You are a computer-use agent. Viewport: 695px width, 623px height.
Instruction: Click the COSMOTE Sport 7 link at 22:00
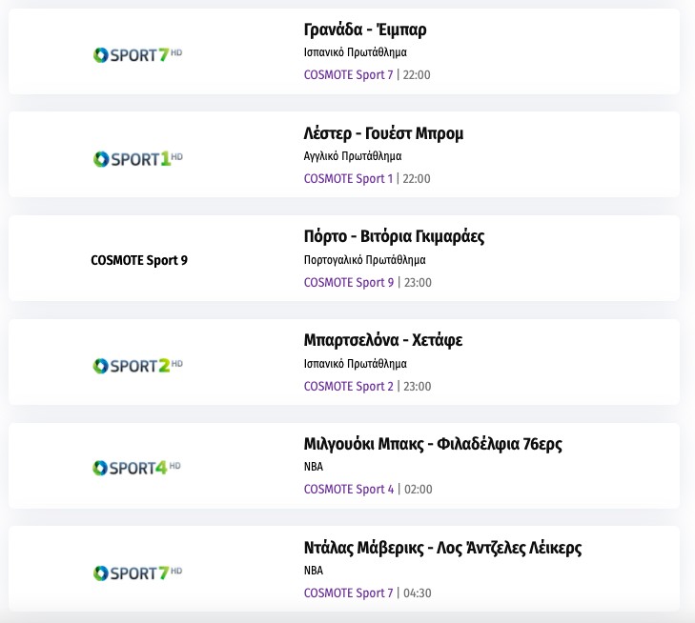click(348, 75)
